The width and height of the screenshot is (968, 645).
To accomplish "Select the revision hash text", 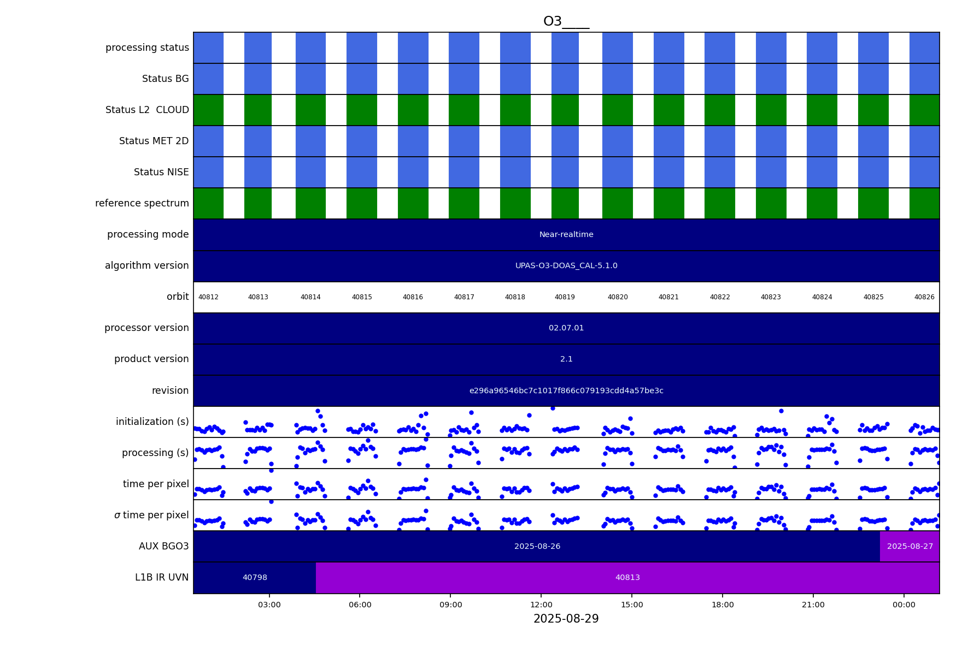I will coord(566,391).
